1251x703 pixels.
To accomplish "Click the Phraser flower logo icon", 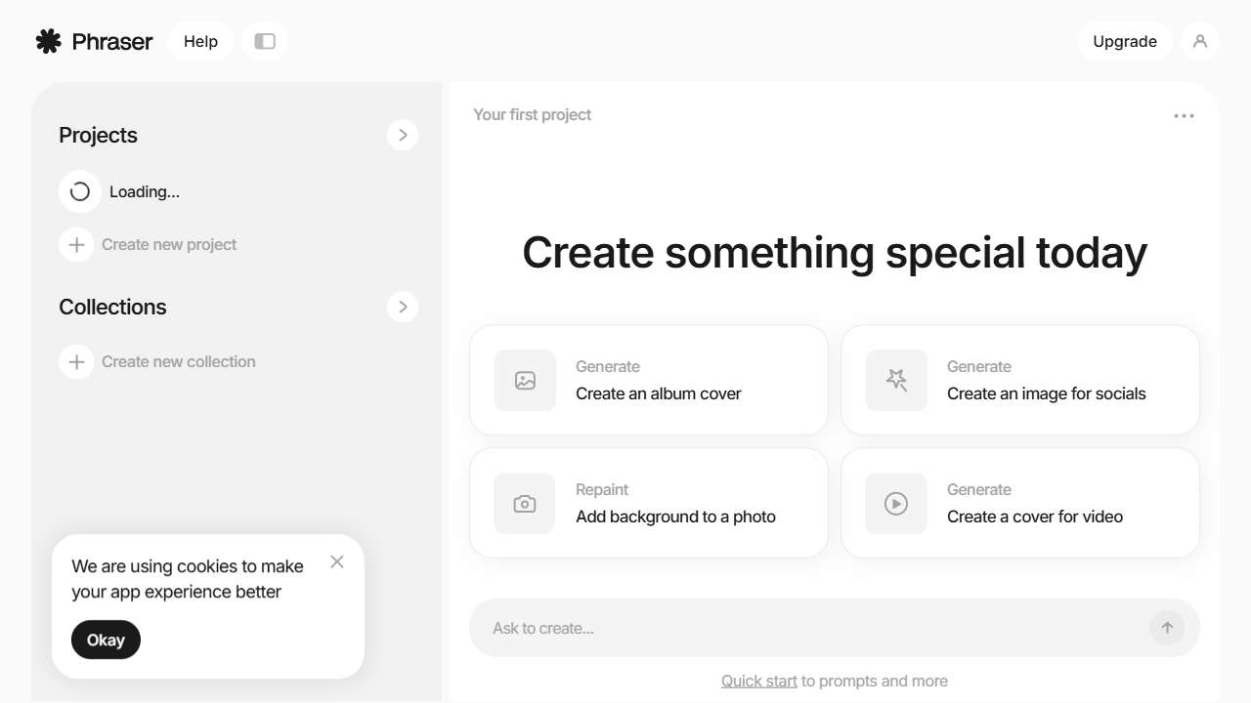I will pyautogui.click(x=48, y=41).
